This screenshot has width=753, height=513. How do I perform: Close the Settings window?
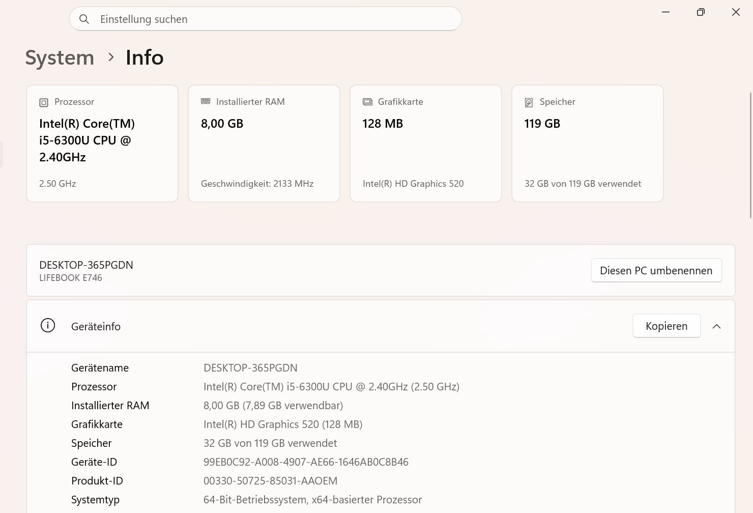tap(736, 12)
